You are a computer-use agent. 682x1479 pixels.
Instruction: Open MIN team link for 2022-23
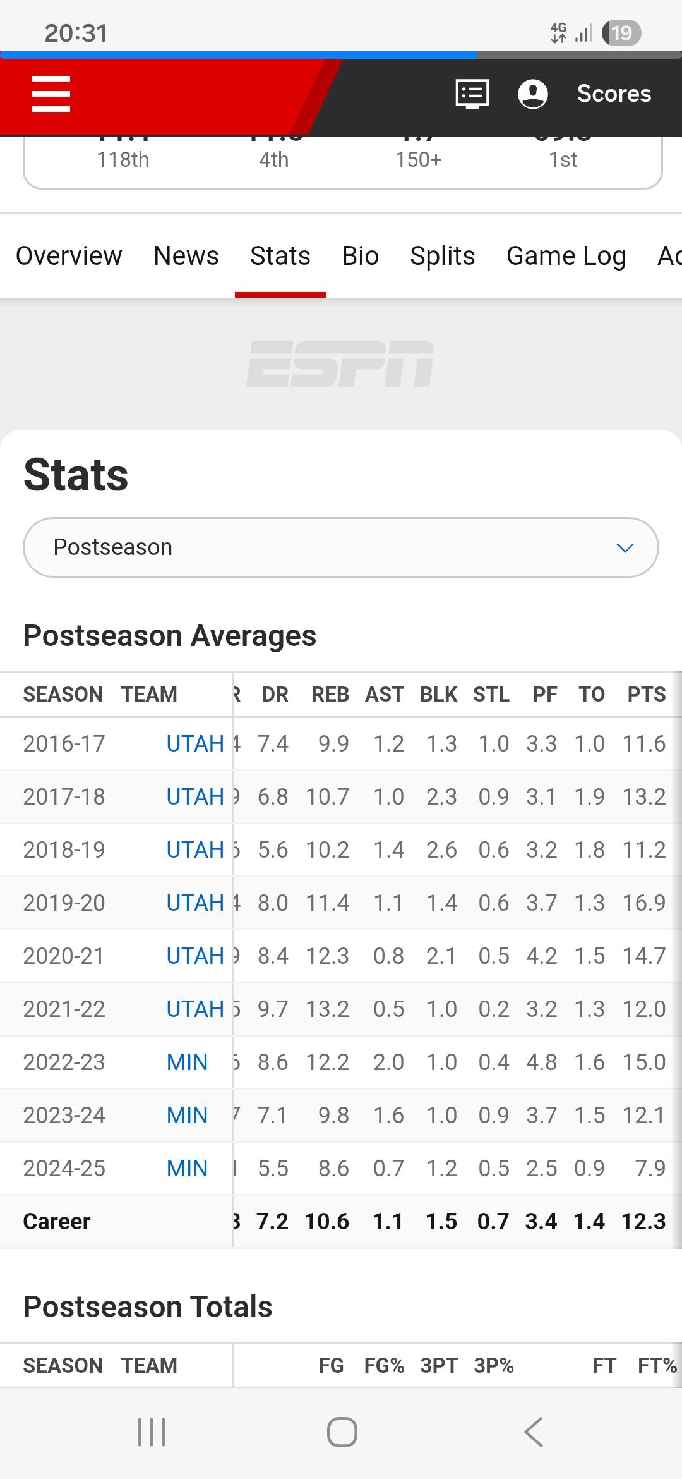click(187, 1062)
